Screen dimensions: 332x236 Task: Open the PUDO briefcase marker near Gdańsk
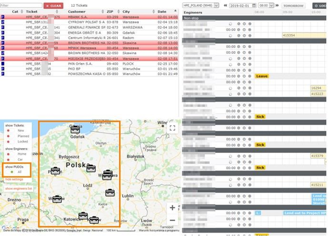(x=75, y=129)
